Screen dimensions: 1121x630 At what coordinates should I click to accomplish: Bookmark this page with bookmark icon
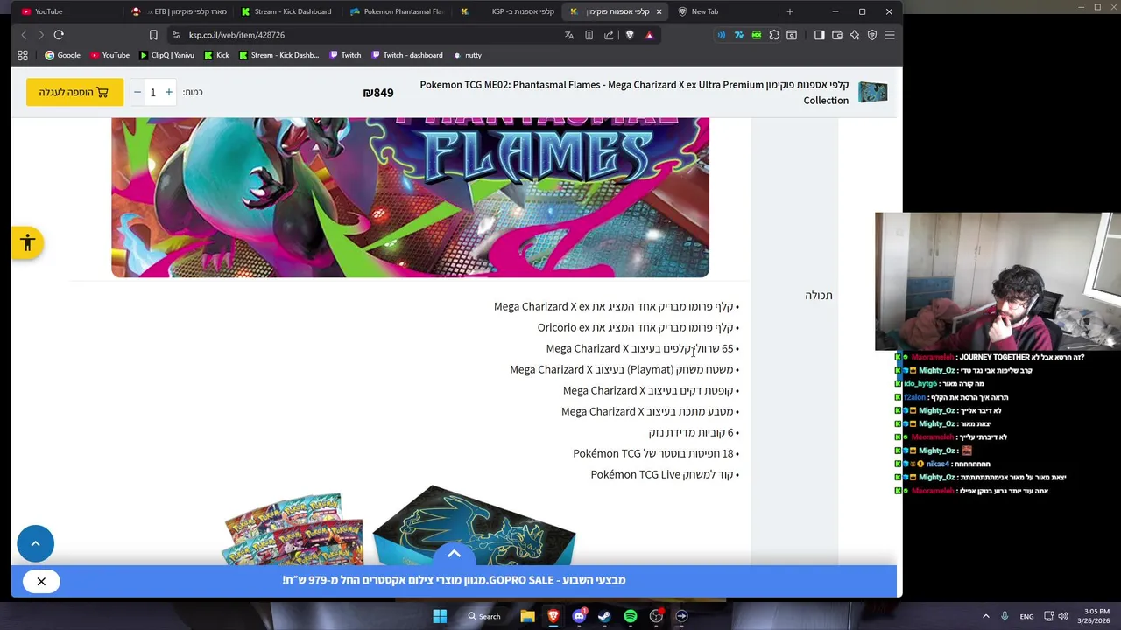pos(153,35)
